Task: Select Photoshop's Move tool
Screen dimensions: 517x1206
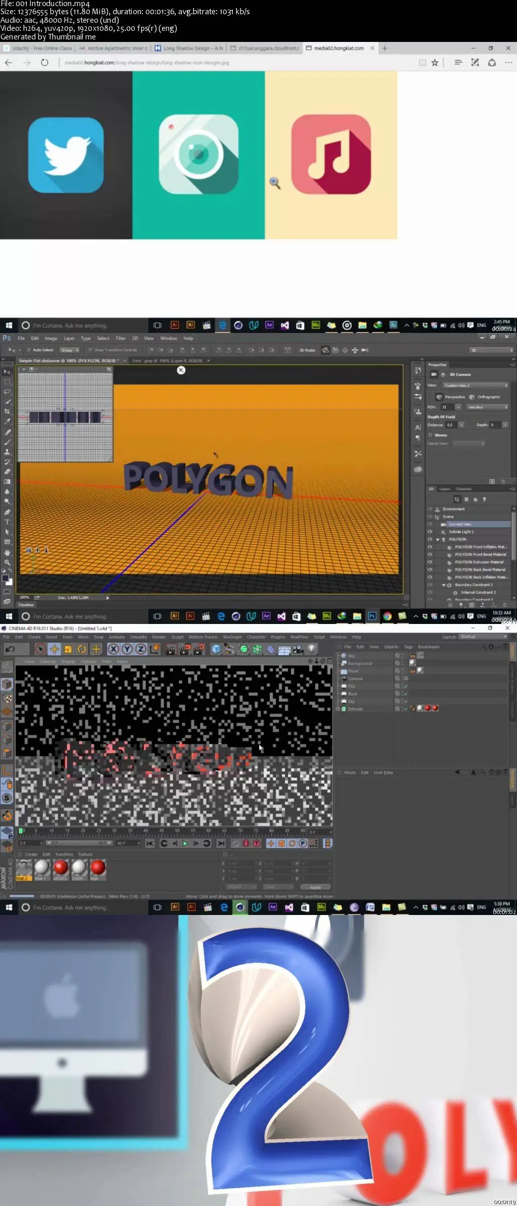Action: (7, 372)
